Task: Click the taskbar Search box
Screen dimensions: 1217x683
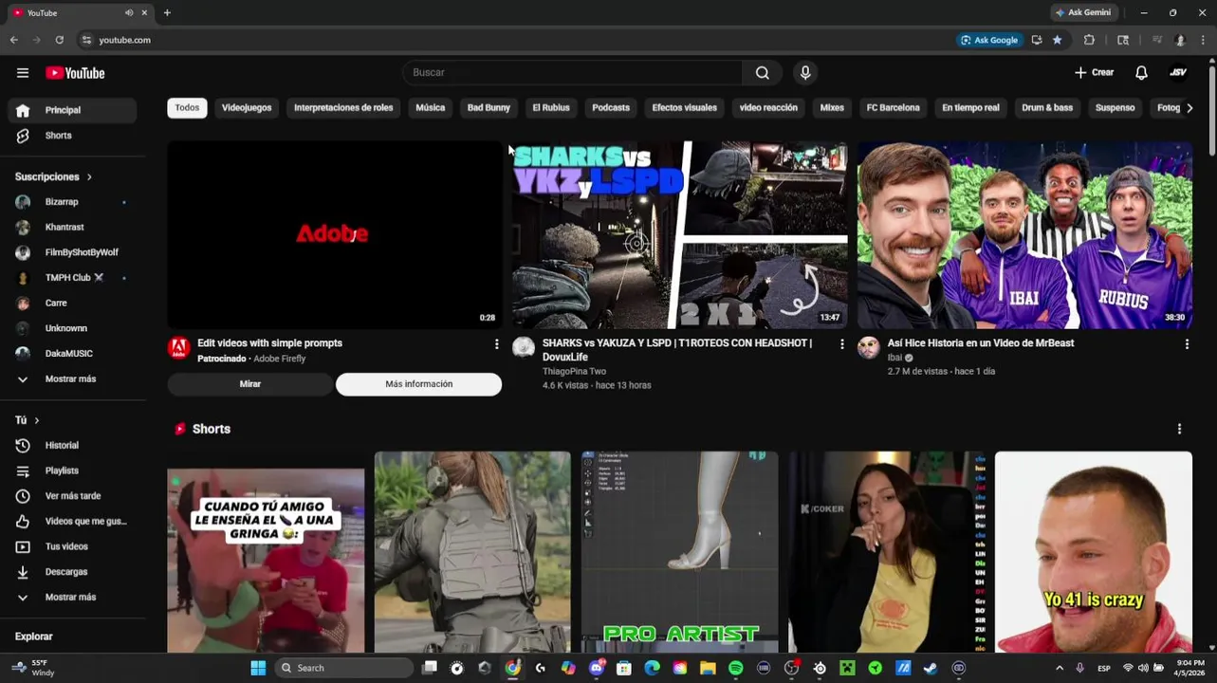Action: coord(344,668)
